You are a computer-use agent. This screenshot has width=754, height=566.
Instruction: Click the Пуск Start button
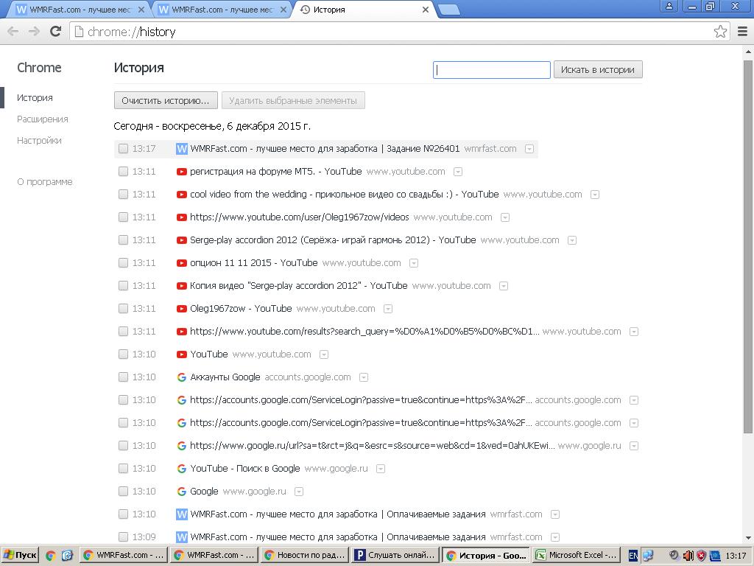point(20,556)
